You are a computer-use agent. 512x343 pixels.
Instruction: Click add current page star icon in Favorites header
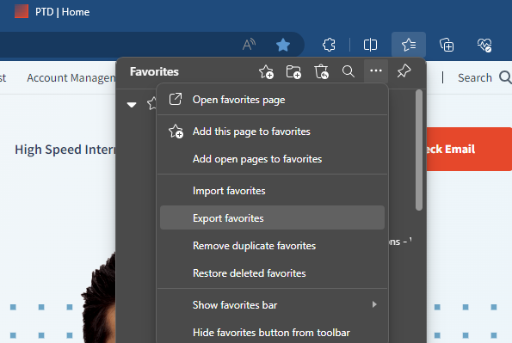[x=266, y=71]
